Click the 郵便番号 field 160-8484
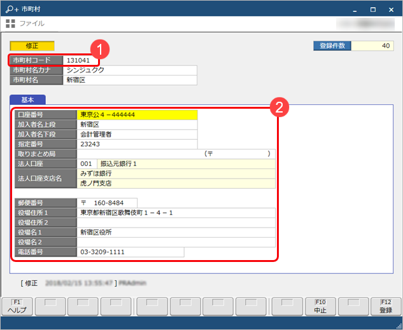403x330 pixels. point(107,203)
